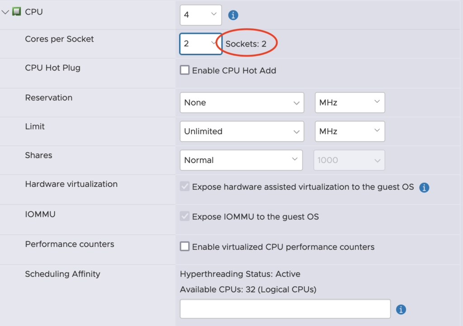Click info icon next to scheduling affinity field
The image size is (463, 326).
tap(401, 309)
